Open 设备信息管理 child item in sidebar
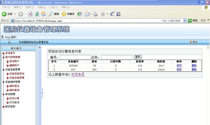This screenshot has height=125, width=210. coord(17,78)
